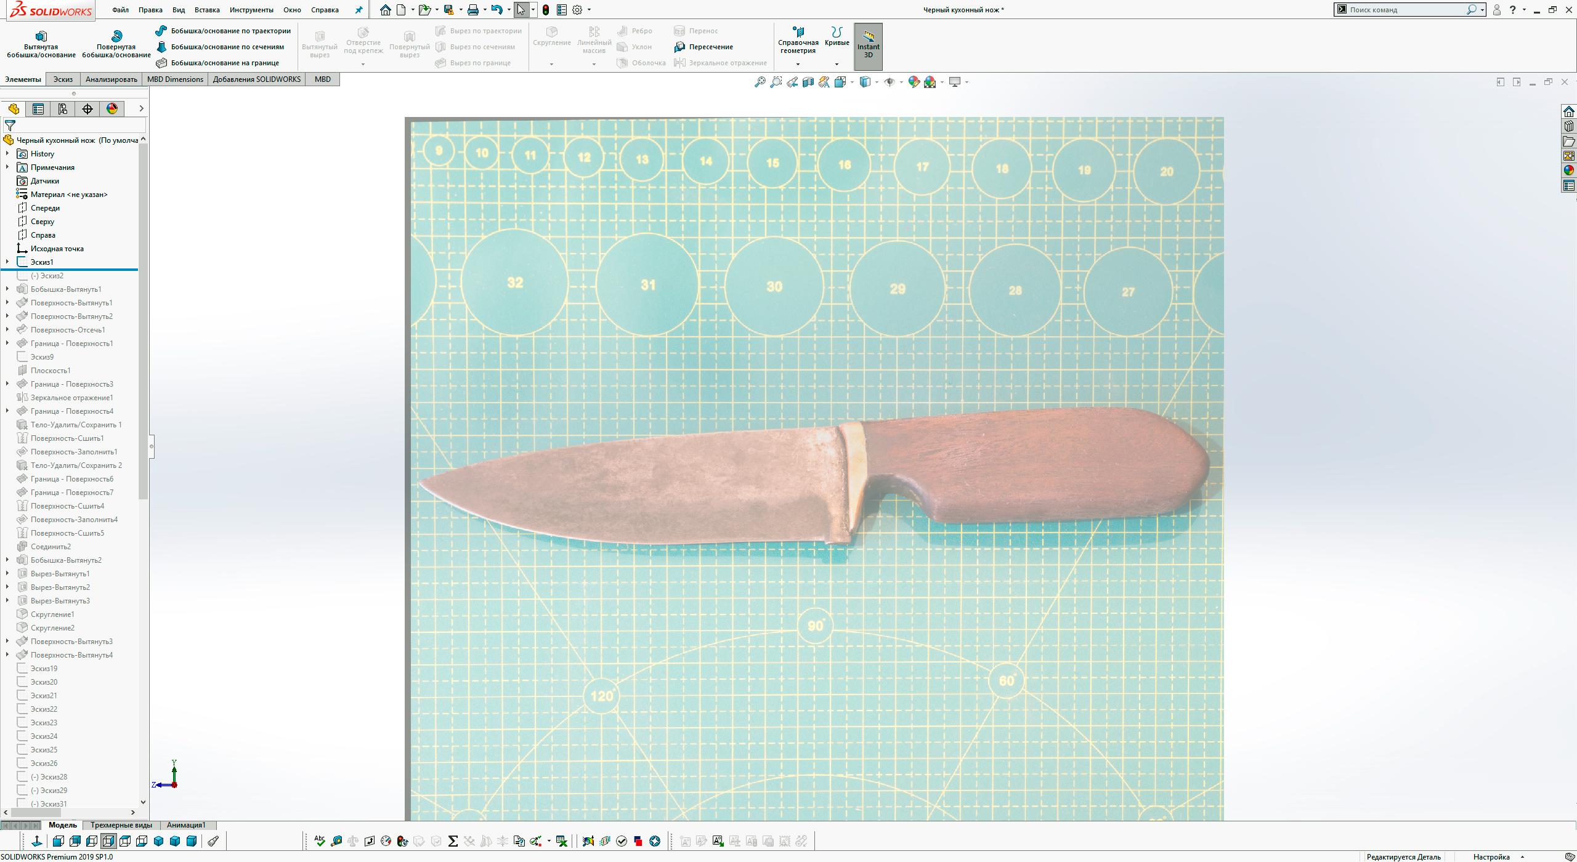This screenshot has width=1577, height=862.
Task: Click Увеличить элемент вида magnifier icon
Action: click(x=776, y=81)
